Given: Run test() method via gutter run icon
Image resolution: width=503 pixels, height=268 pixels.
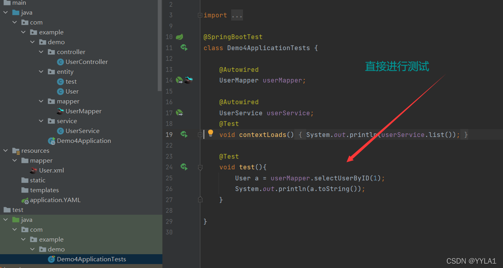Looking at the screenshot, I should pyautogui.click(x=184, y=167).
